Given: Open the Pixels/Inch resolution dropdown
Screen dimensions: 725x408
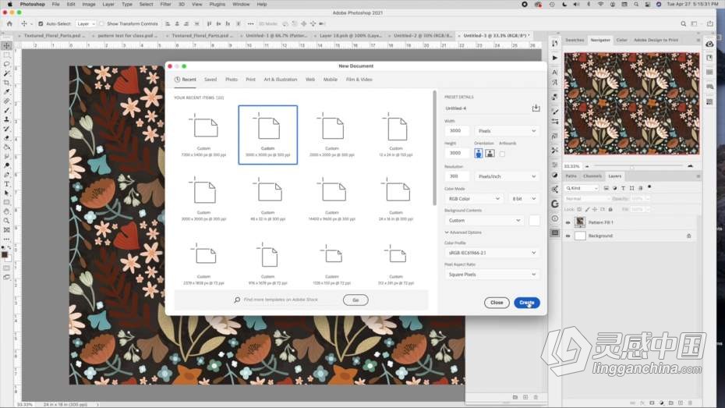Looking at the screenshot, I should 507,176.
